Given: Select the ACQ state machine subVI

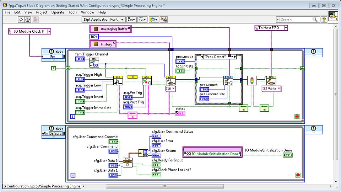Looking at the screenshot, I should (147, 81).
